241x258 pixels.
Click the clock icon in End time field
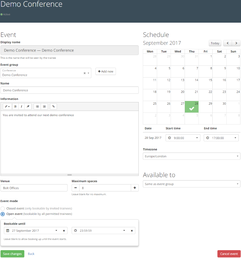pos(208,138)
